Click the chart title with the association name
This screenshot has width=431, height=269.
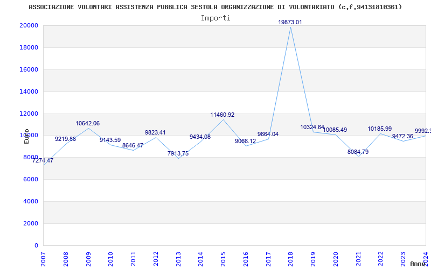tap(215, 7)
